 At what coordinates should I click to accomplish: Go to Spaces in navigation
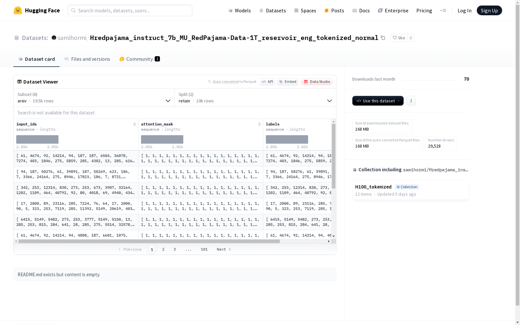[x=305, y=10]
